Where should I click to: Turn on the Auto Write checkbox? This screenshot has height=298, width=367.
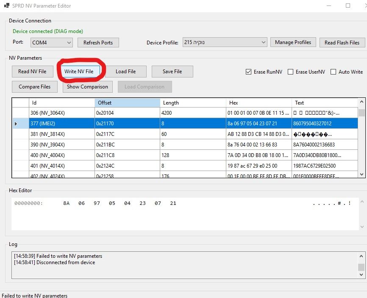click(334, 72)
